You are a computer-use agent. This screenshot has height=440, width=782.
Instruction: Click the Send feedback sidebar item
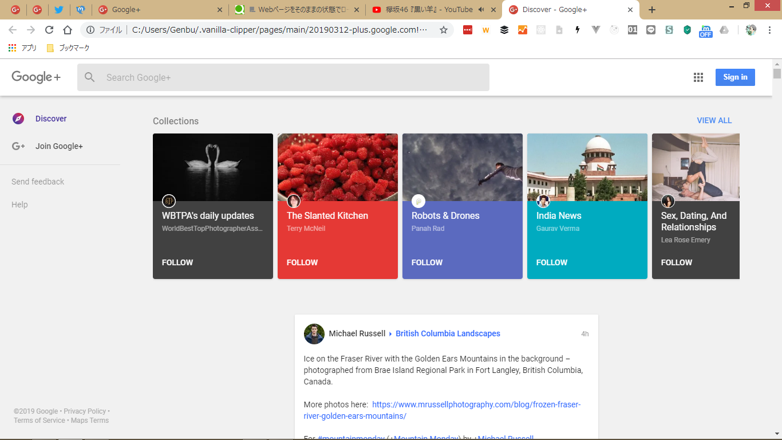click(x=38, y=182)
